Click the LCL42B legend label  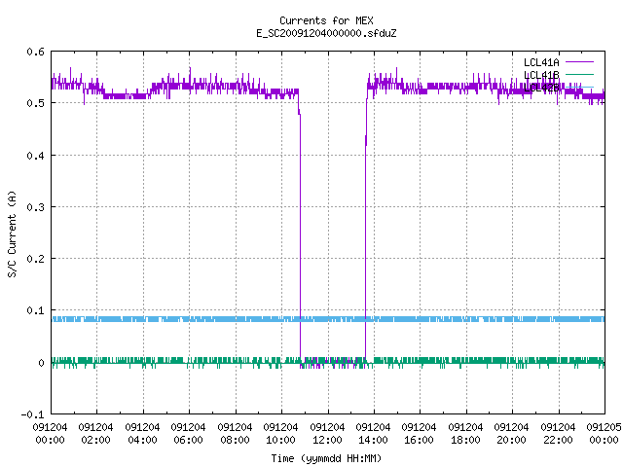click(541, 88)
